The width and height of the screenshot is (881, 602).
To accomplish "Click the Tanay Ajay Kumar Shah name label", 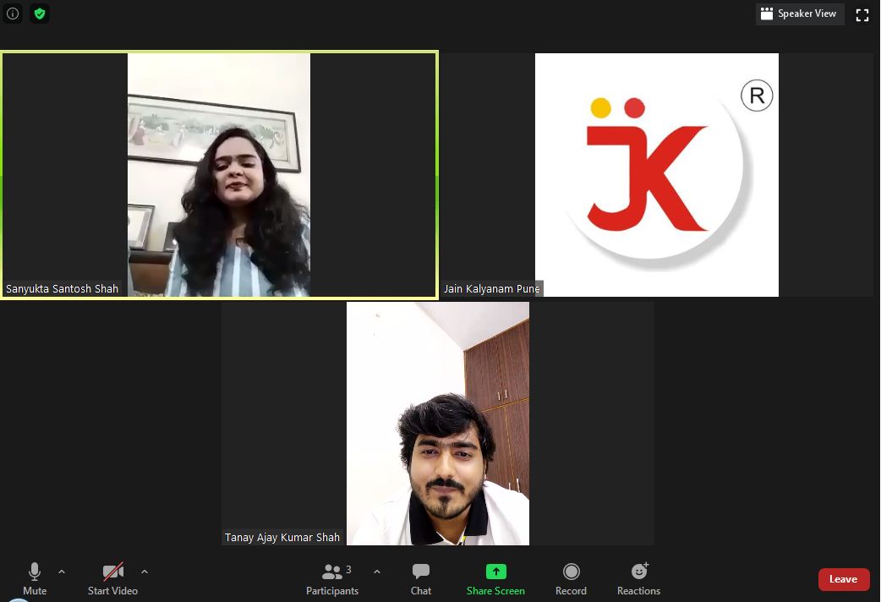I will (282, 538).
